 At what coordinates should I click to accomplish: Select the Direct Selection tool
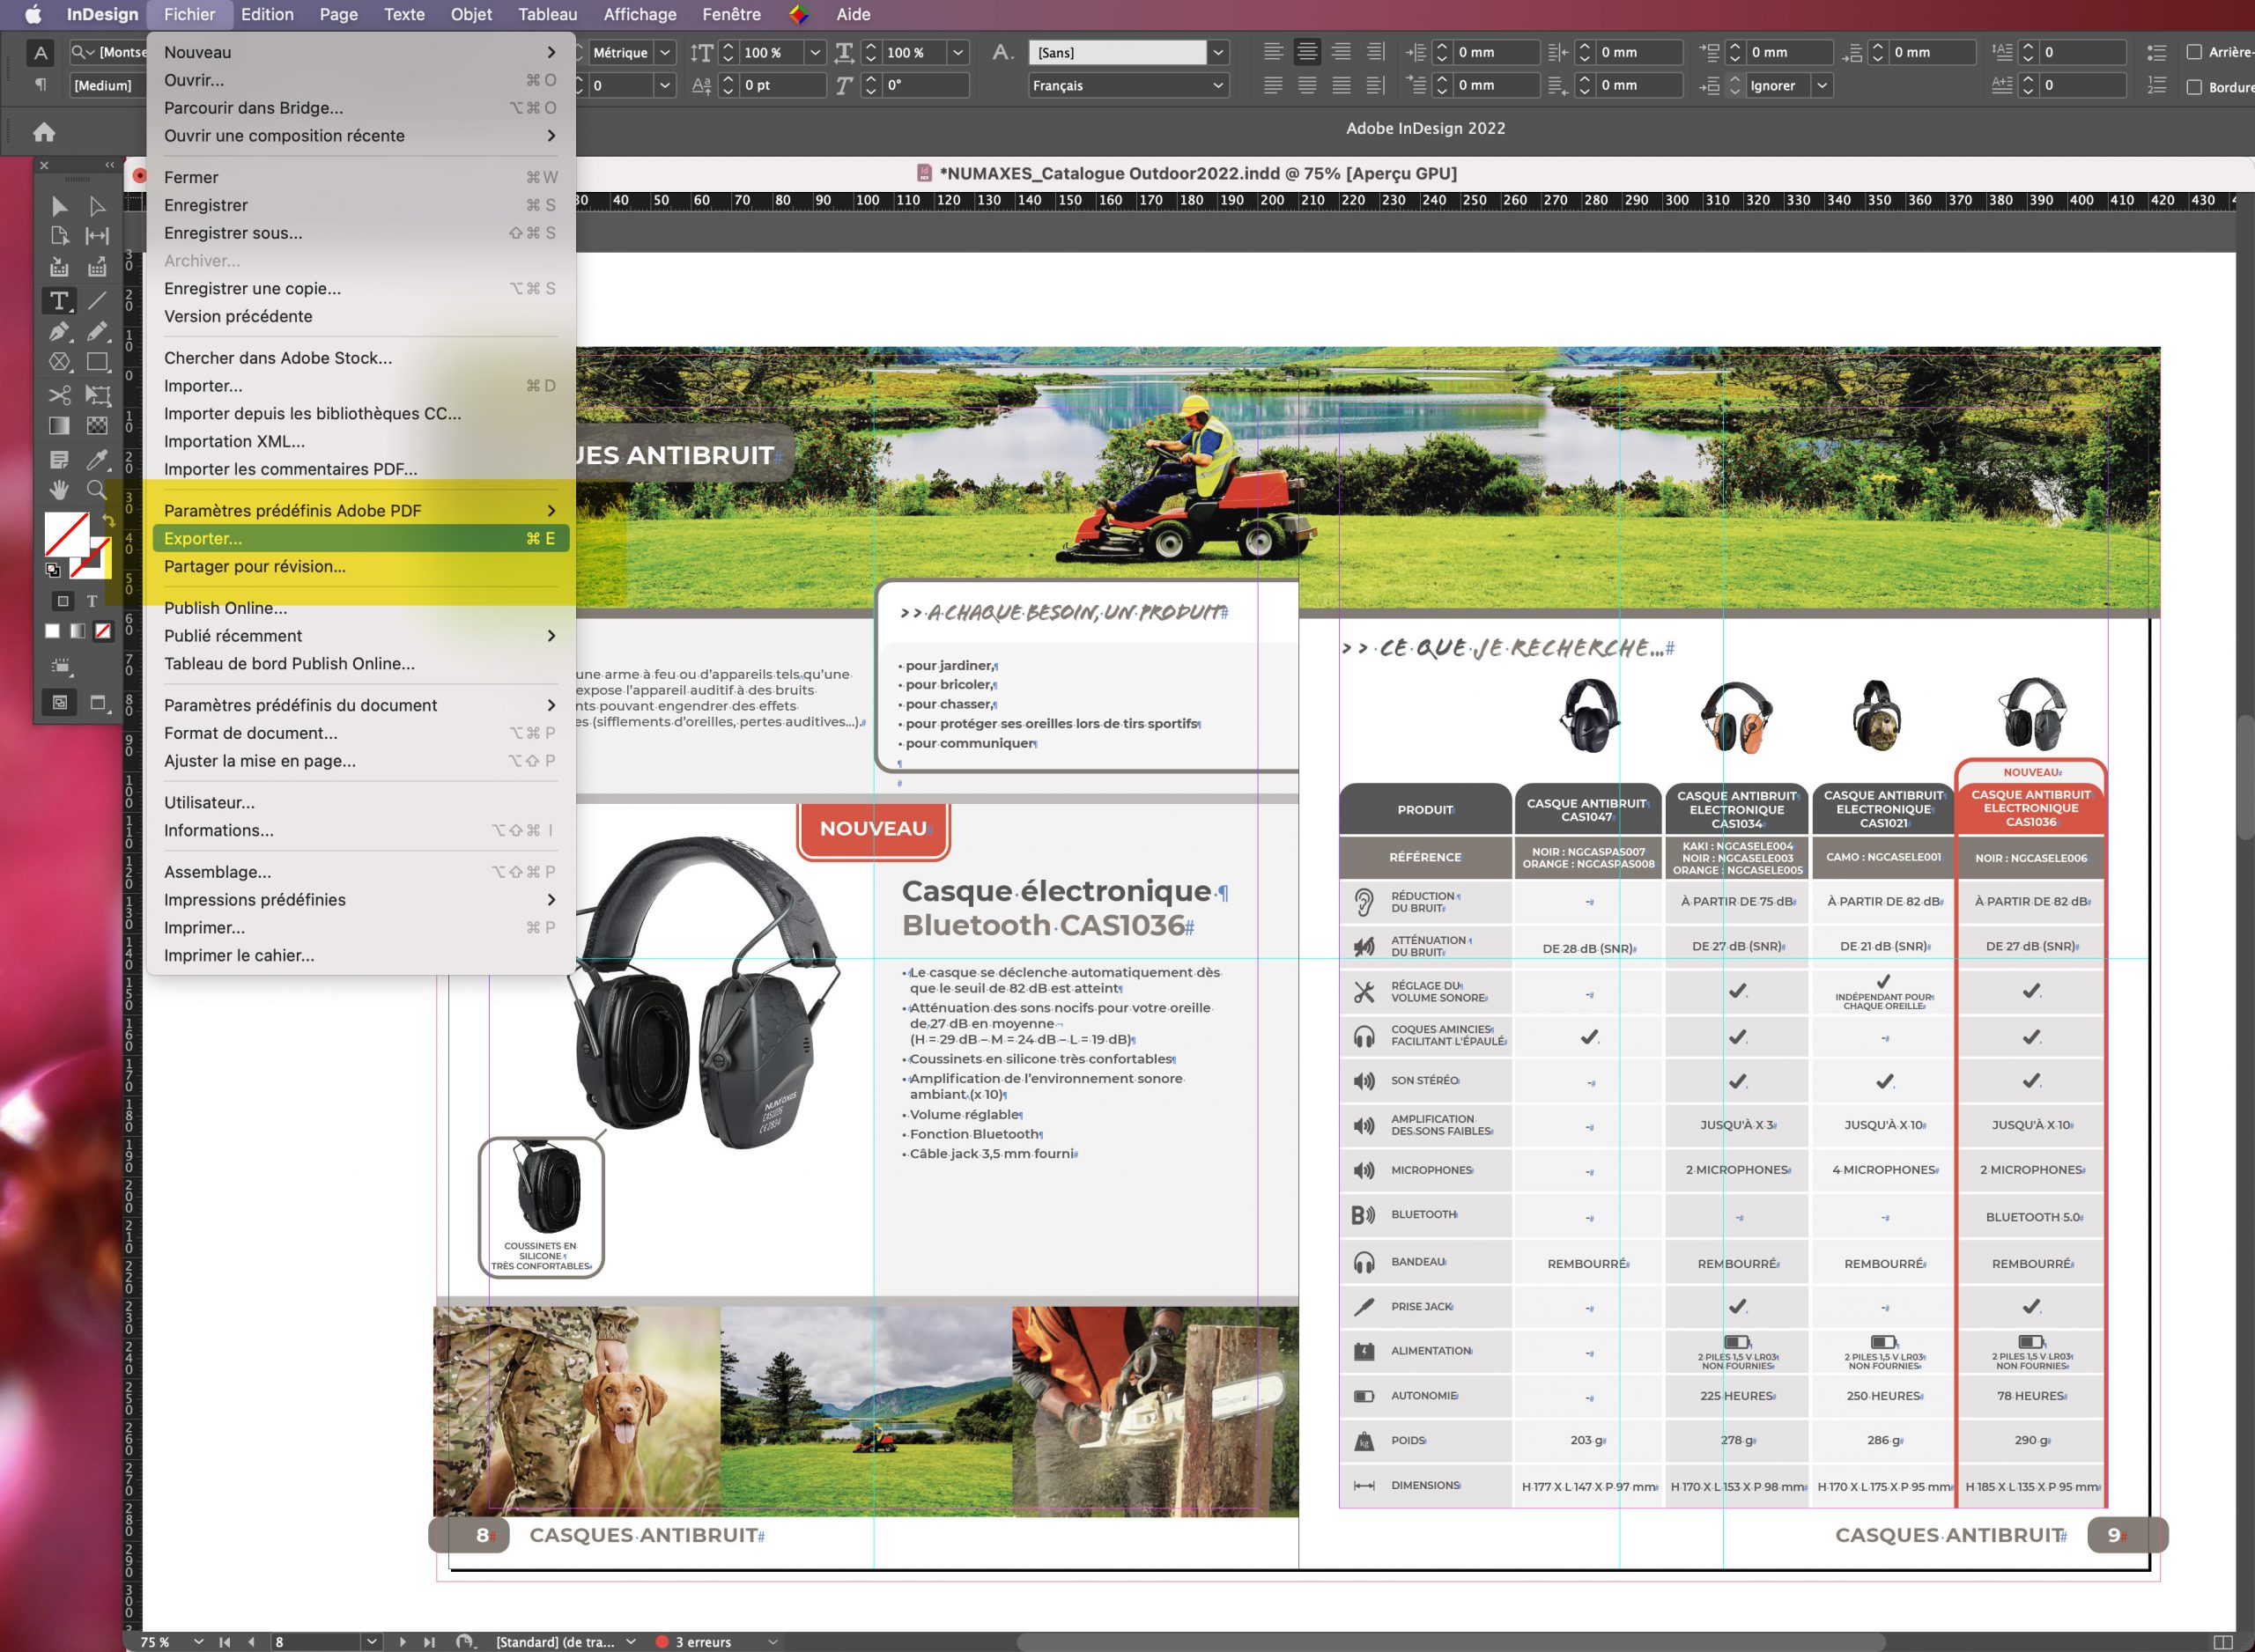(97, 206)
